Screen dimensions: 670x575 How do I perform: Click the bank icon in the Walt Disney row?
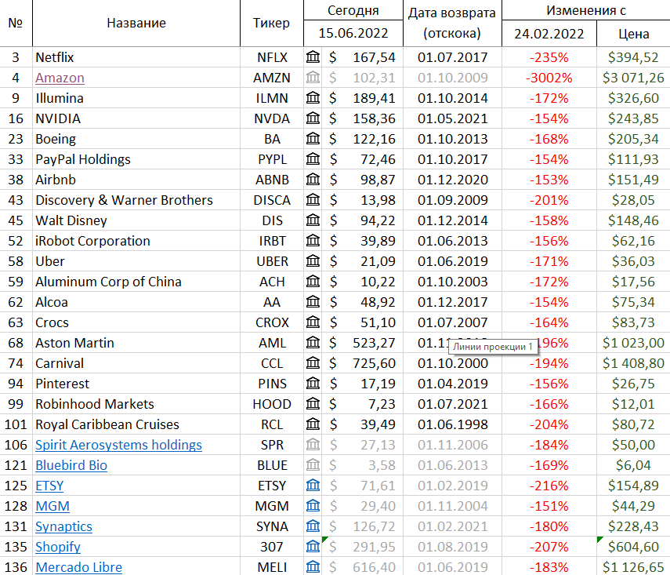tap(313, 220)
